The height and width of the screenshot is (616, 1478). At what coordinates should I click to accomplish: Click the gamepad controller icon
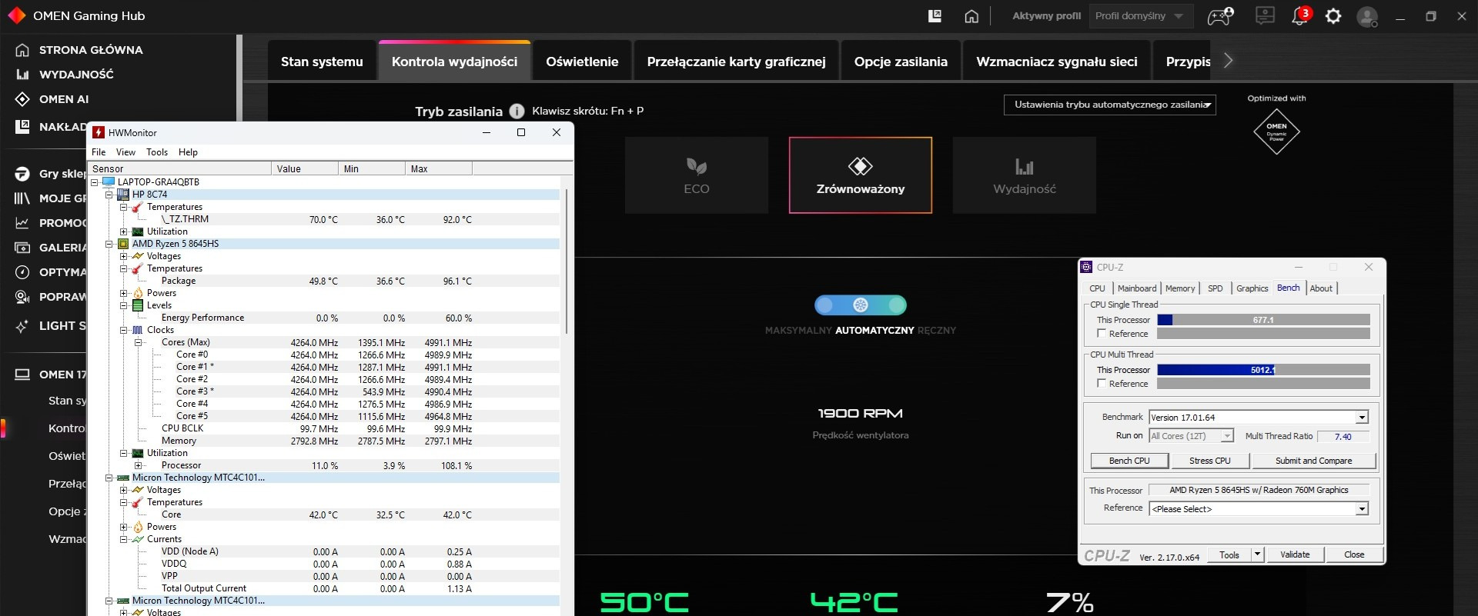click(1219, 16)
